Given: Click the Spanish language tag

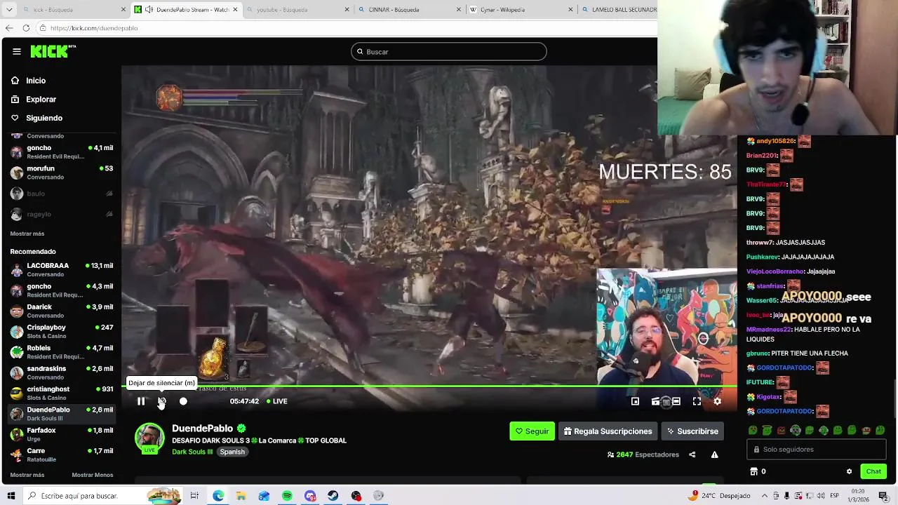Looking at the screenshot, I should tap(232, 452).
